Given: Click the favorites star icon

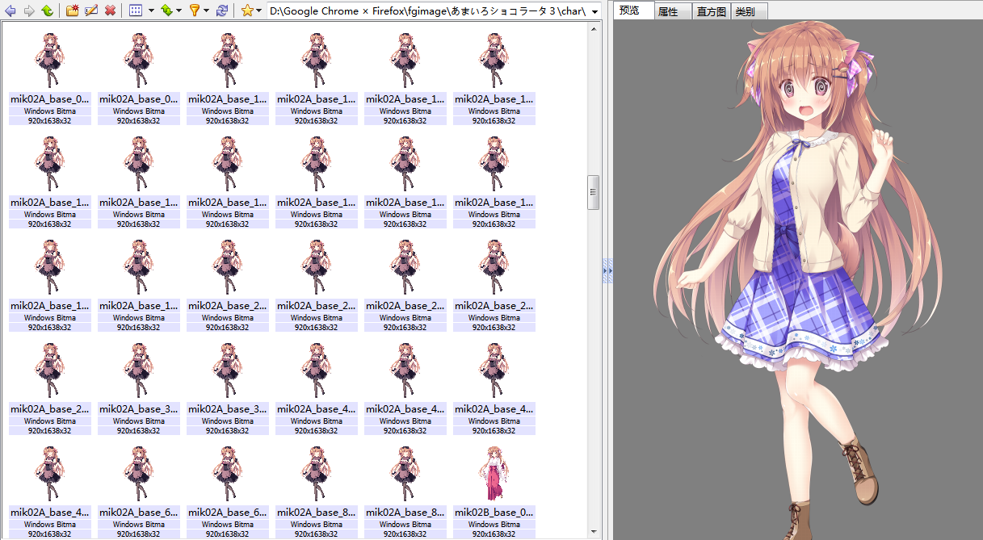Looking at the screenshot, I should click(247, 10).
